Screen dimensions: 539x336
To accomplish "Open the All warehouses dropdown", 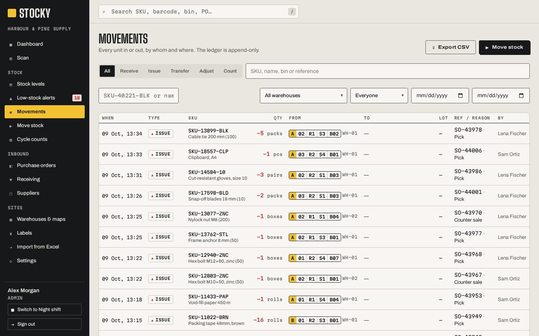I will [303, 96].
